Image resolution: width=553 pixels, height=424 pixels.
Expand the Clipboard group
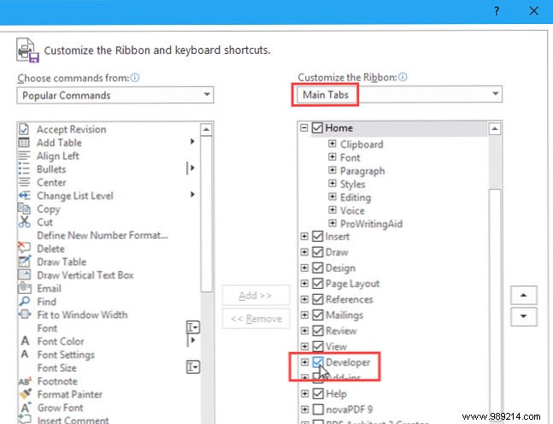(332, 144)
